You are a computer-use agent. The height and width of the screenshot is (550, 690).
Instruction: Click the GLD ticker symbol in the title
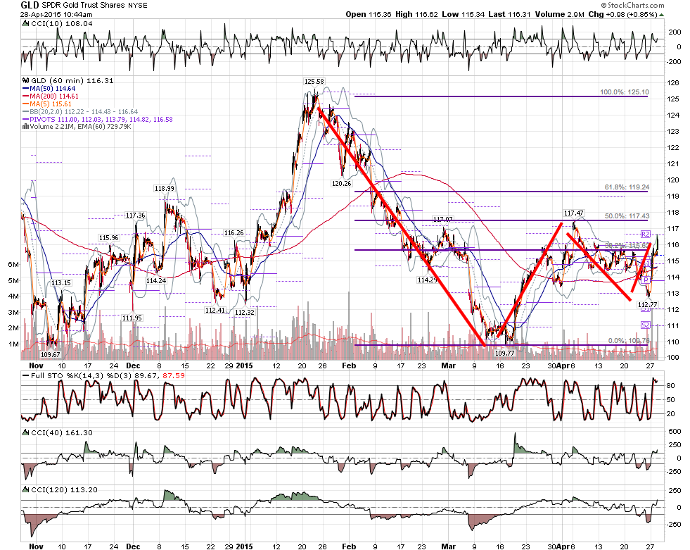30,6
